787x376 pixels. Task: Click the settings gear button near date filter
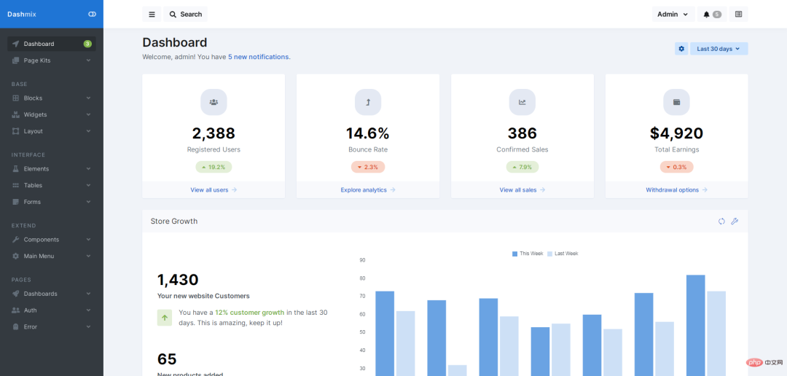click(x=681, y=49)
